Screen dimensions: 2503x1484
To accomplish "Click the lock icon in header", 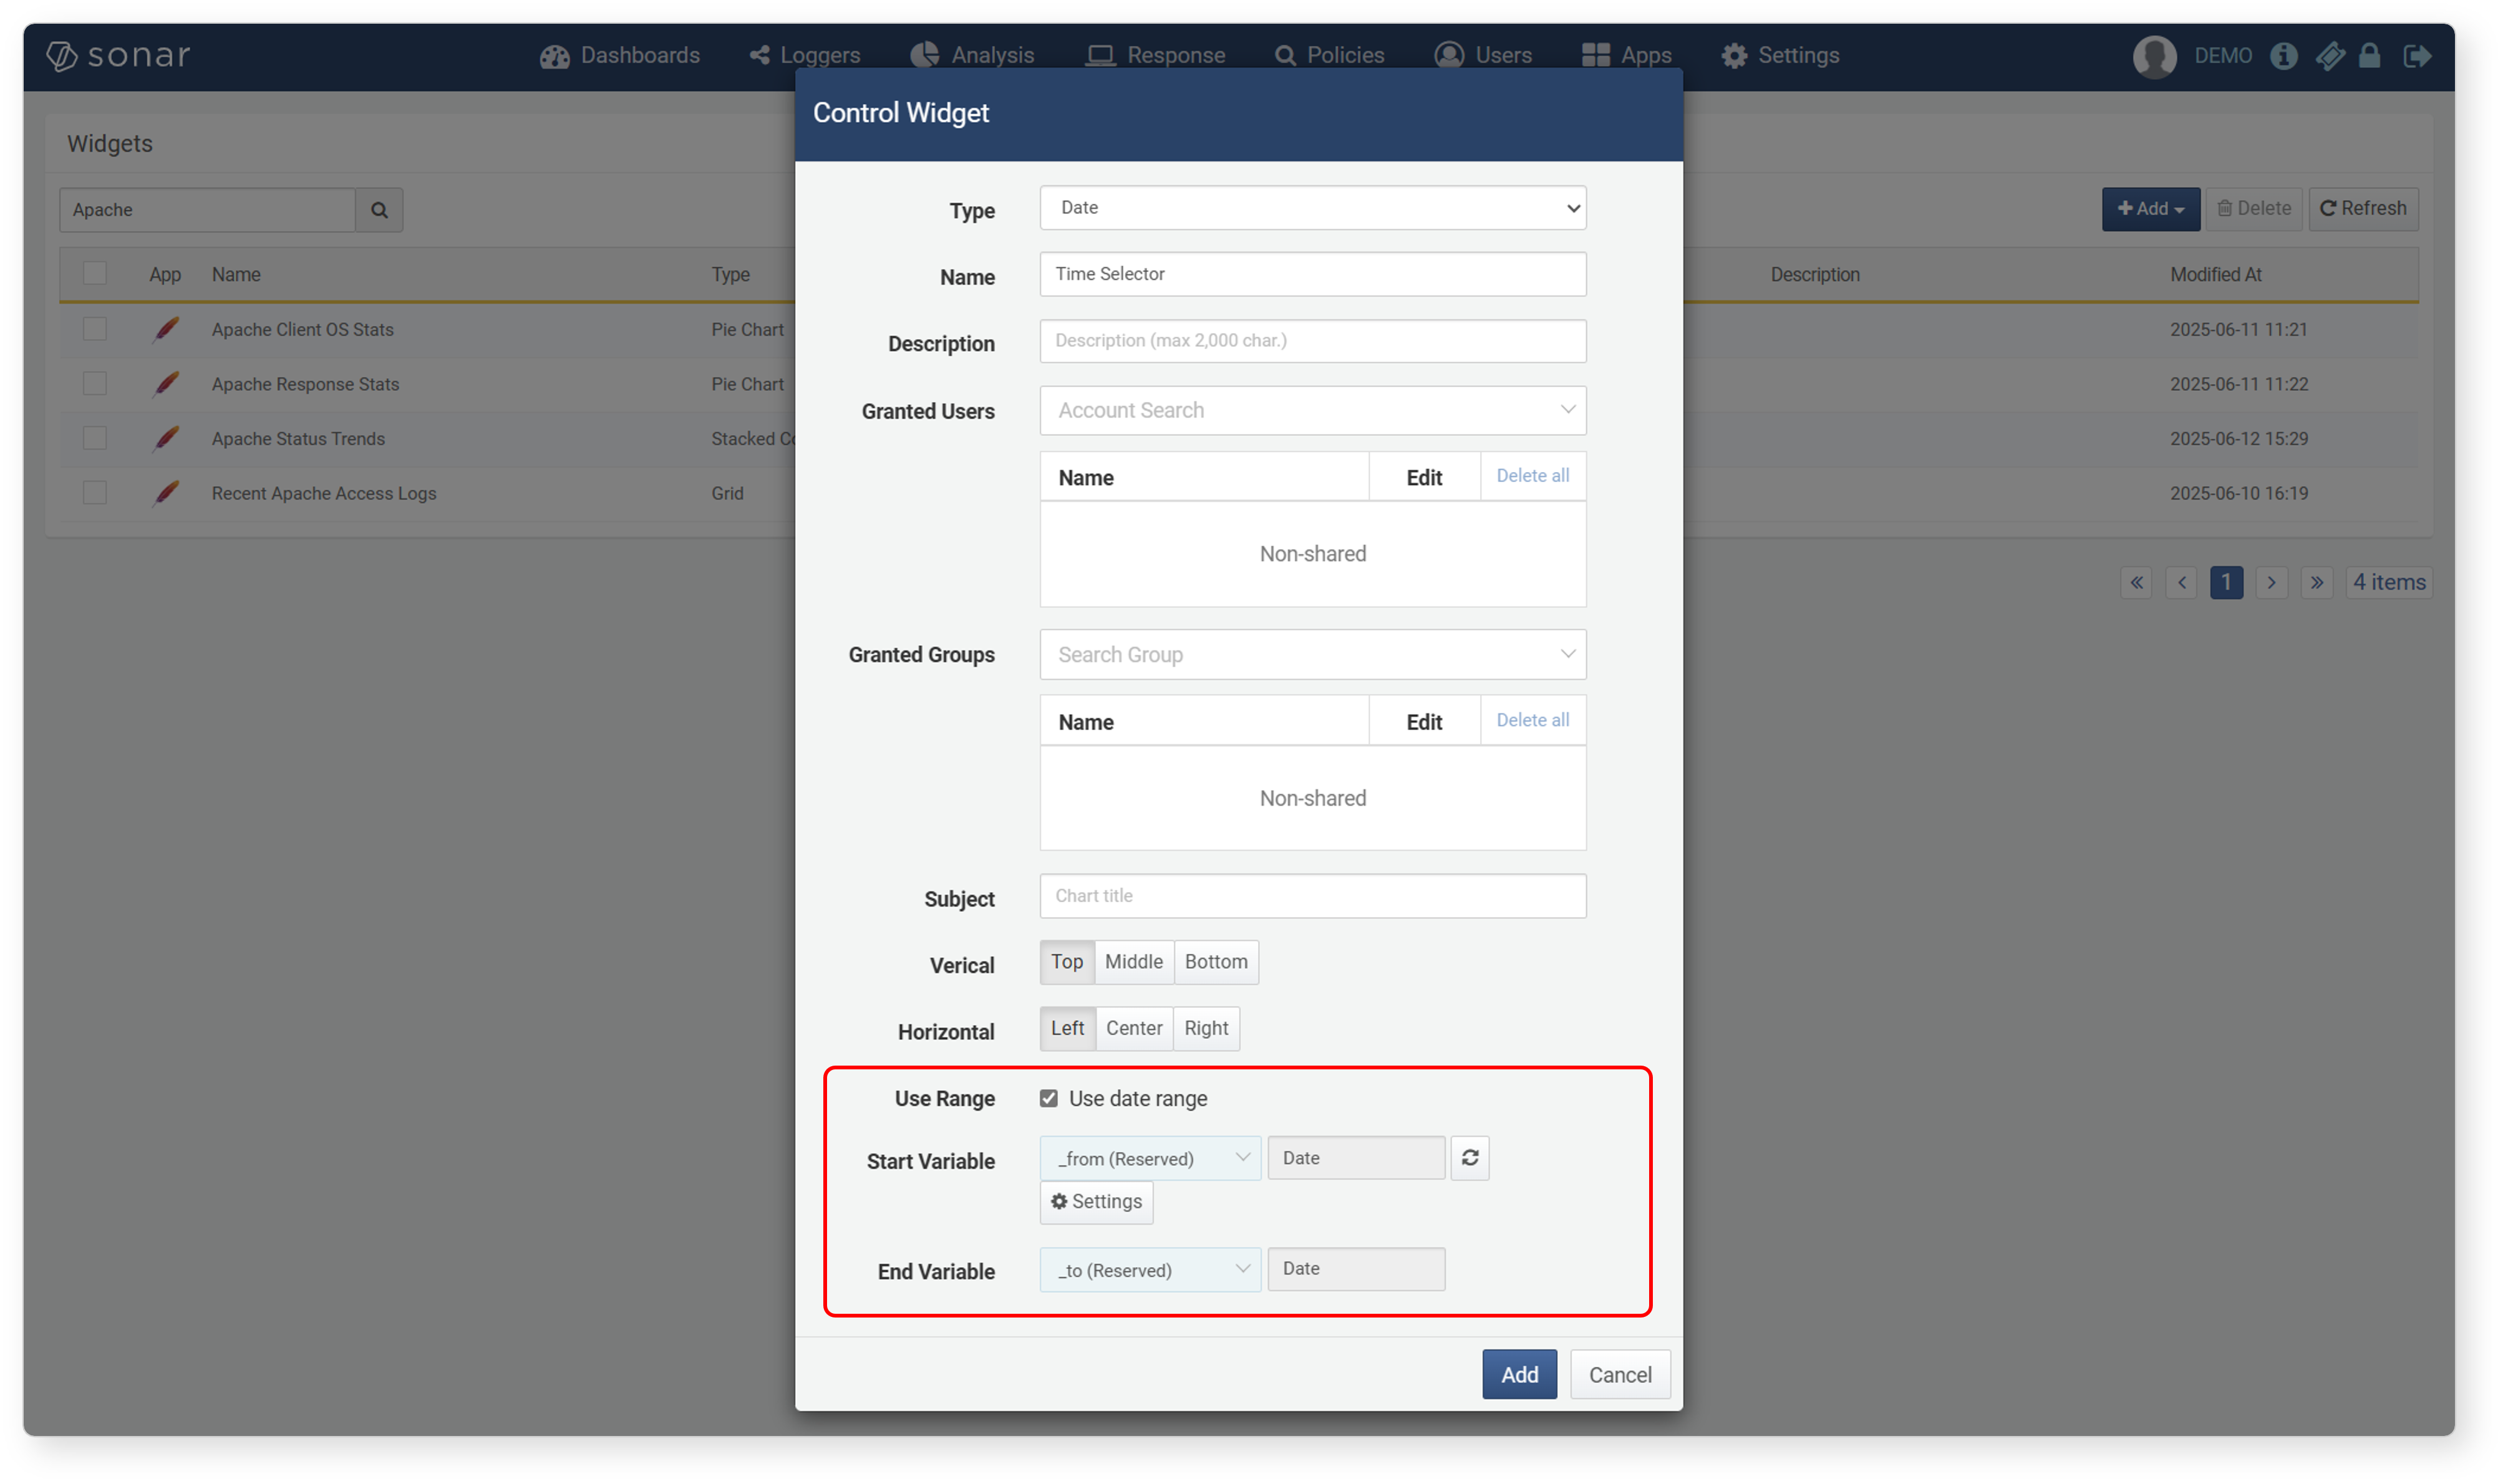I will [x=2368, y=56].
